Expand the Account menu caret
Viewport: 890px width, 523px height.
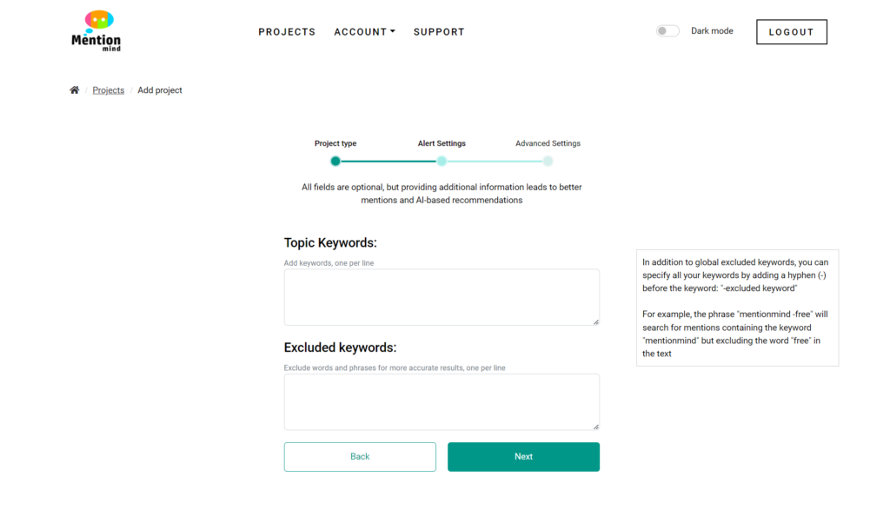[391, 31]
